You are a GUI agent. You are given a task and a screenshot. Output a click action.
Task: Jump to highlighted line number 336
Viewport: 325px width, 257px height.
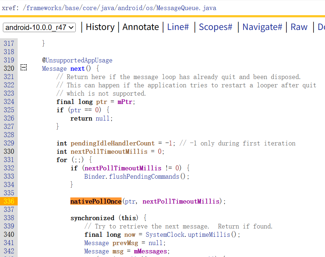click(9, 201)
